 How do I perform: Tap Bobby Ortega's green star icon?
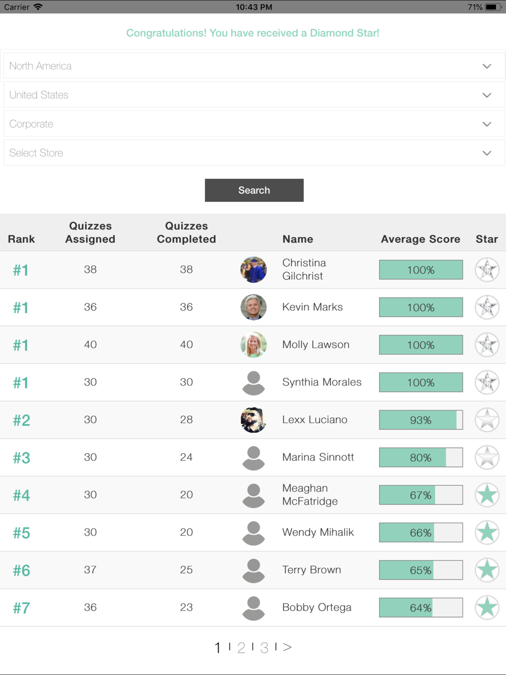[x=487, y=608]
